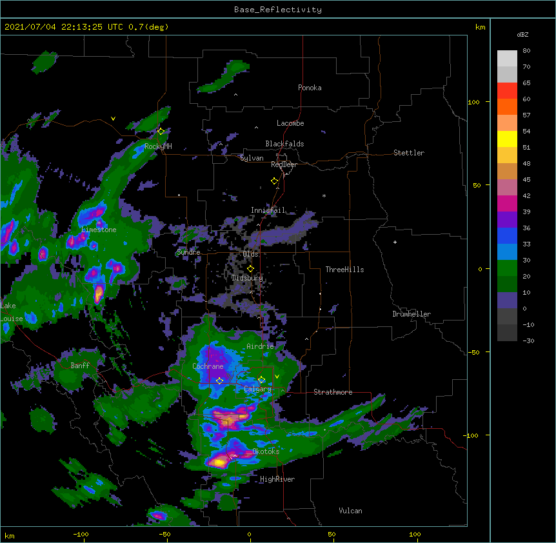
Task: Click the -50 tick label on right axis
Action: pos(473,352)
